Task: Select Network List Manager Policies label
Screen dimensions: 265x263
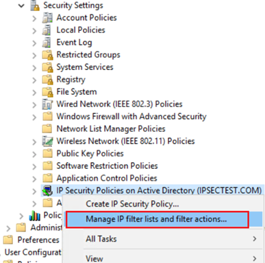Action: pyautogui.click(x=111, y=129)
